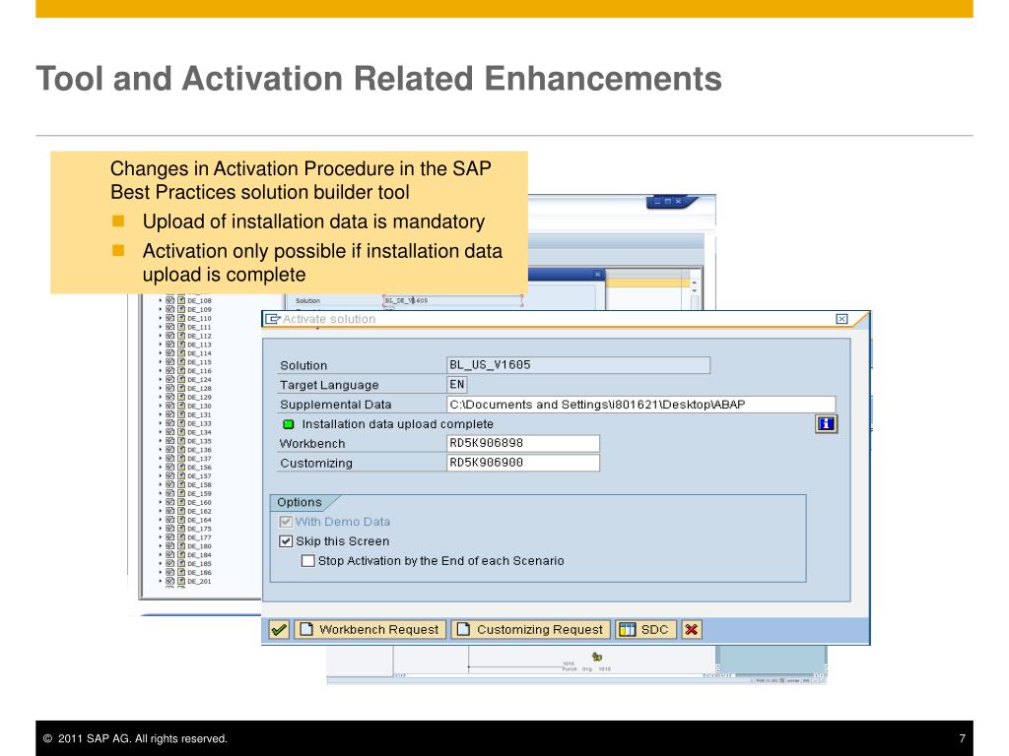Expand the DE_184 tree node
Image resolution: width=1009 pixels, height=756 pixels.
[x=161, y=555]
